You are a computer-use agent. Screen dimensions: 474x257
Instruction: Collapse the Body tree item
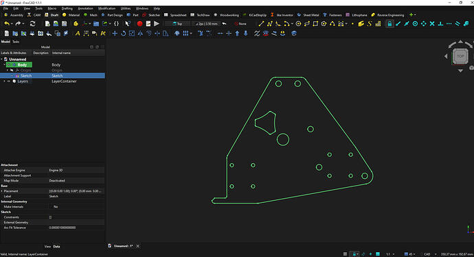(5, 65)
